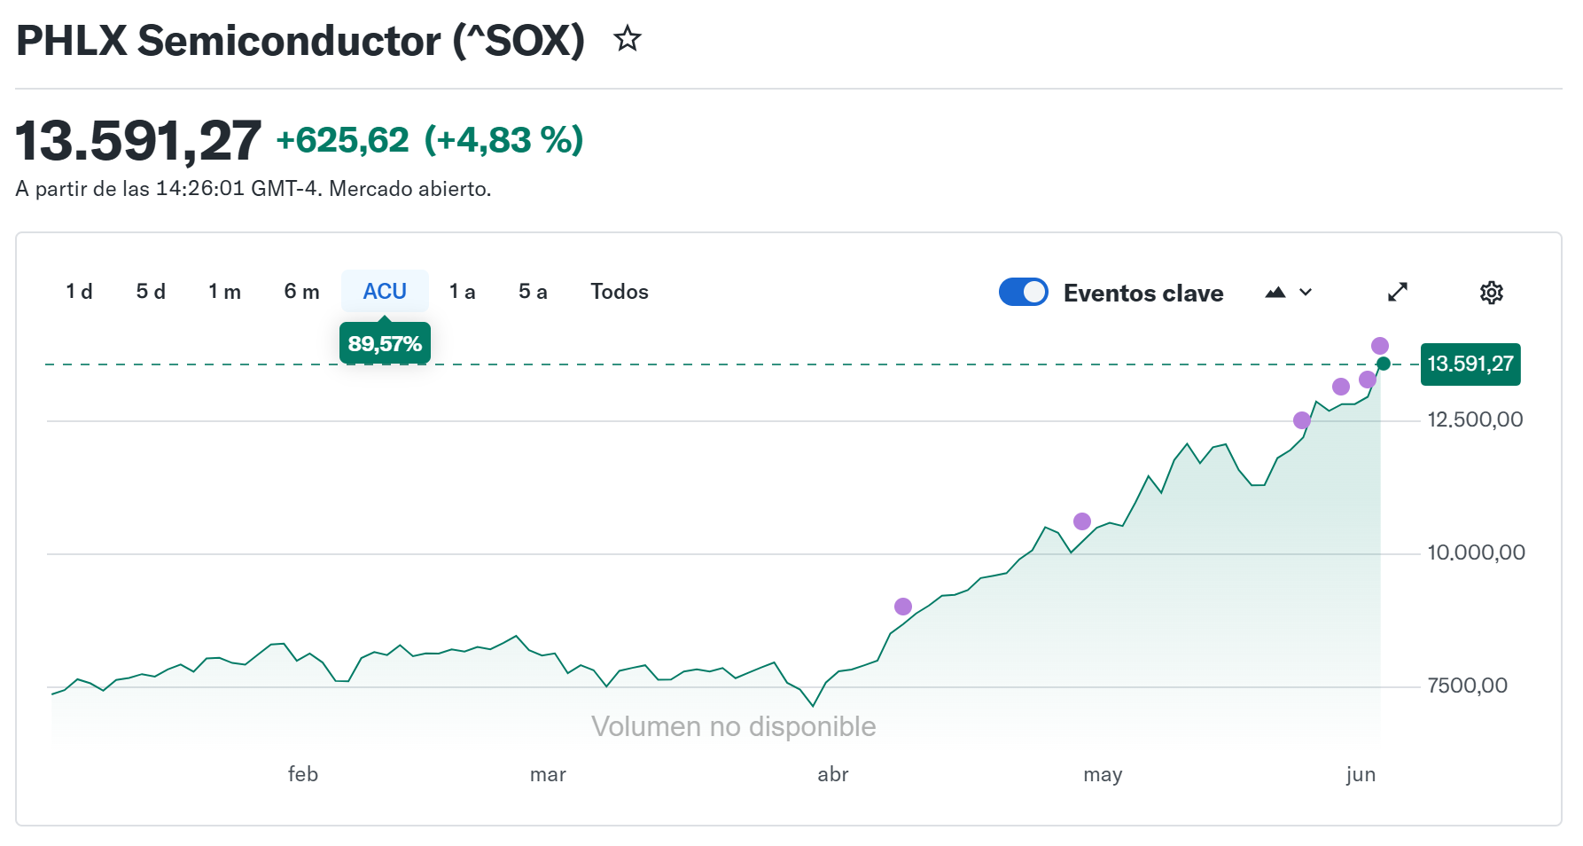Click the market status timestamp text

click(x=253, y=189)
